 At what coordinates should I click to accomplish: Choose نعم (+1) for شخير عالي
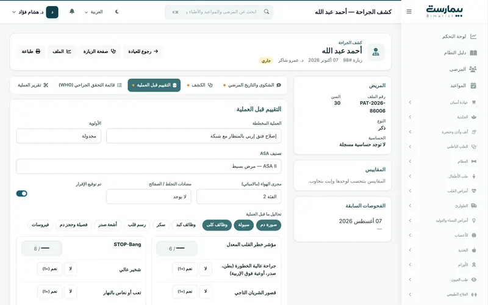(x=50, y=269)
